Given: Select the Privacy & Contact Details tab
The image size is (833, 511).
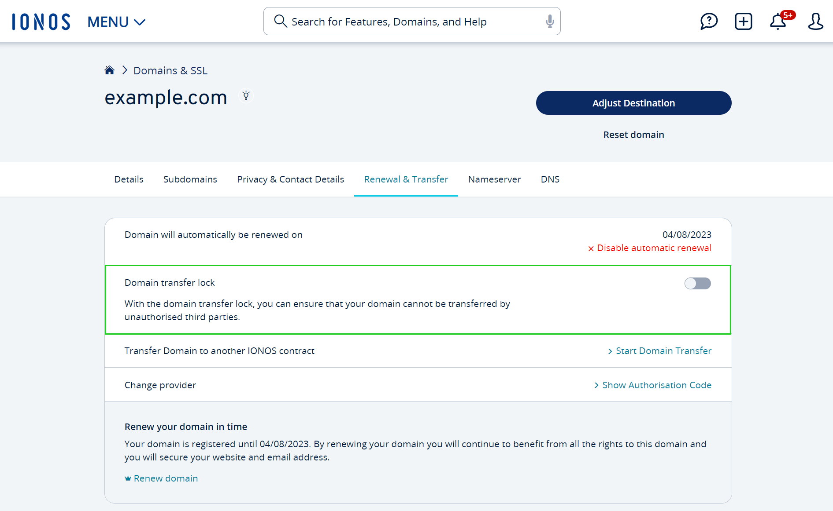Looking at the screenshot, I should [x=290, y=179].
